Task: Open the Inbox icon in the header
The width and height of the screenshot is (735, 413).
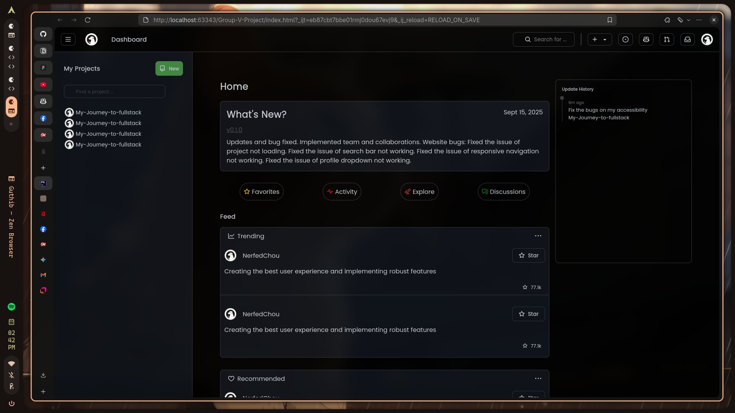Action: coord(687,39)
